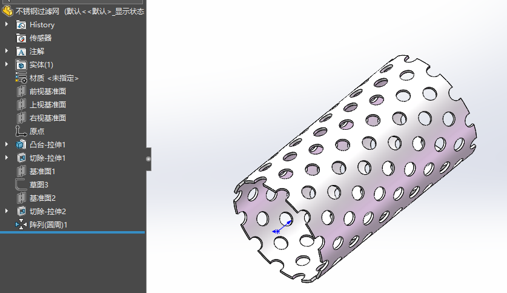Screen dimensions: 507x293
Task: Click the 基准面1 plane icon
Action: tap(21, 171)
